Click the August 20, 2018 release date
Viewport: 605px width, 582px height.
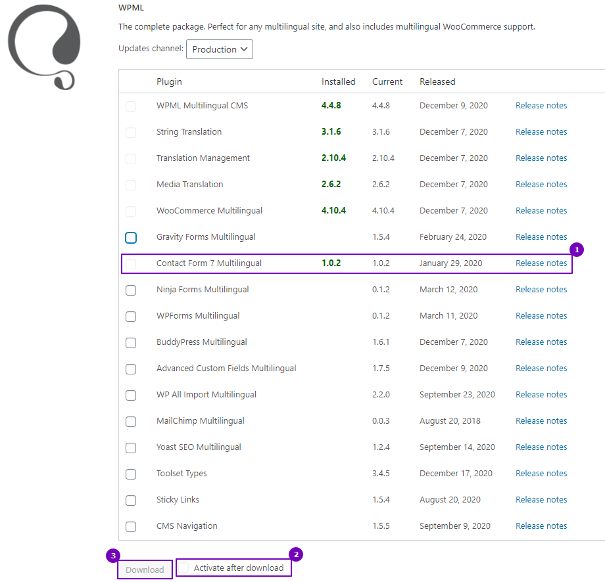click(450, 421)
